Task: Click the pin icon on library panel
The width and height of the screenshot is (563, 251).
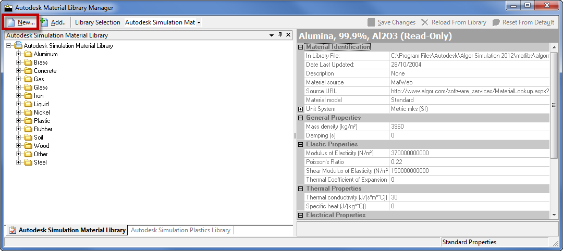Action: pyautogui.click(x=280, y=35)
